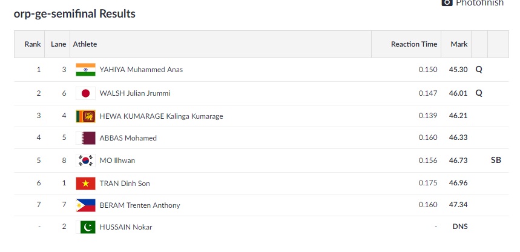Viewport: 520px width, 252px height.
Task: Click the Pakistan flag icon
Action: [x=85, y=227]
